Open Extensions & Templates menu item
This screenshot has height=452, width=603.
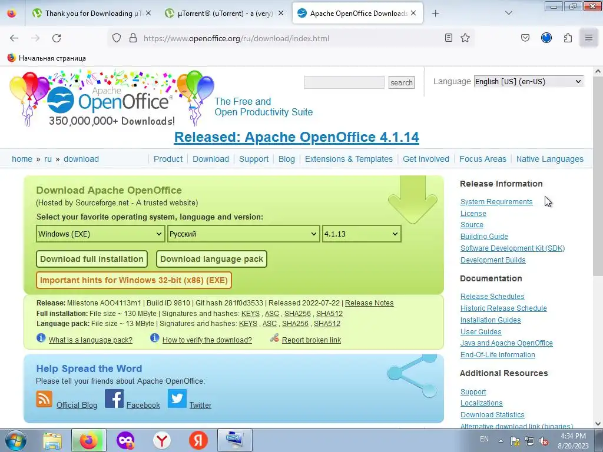coord(349,159)
